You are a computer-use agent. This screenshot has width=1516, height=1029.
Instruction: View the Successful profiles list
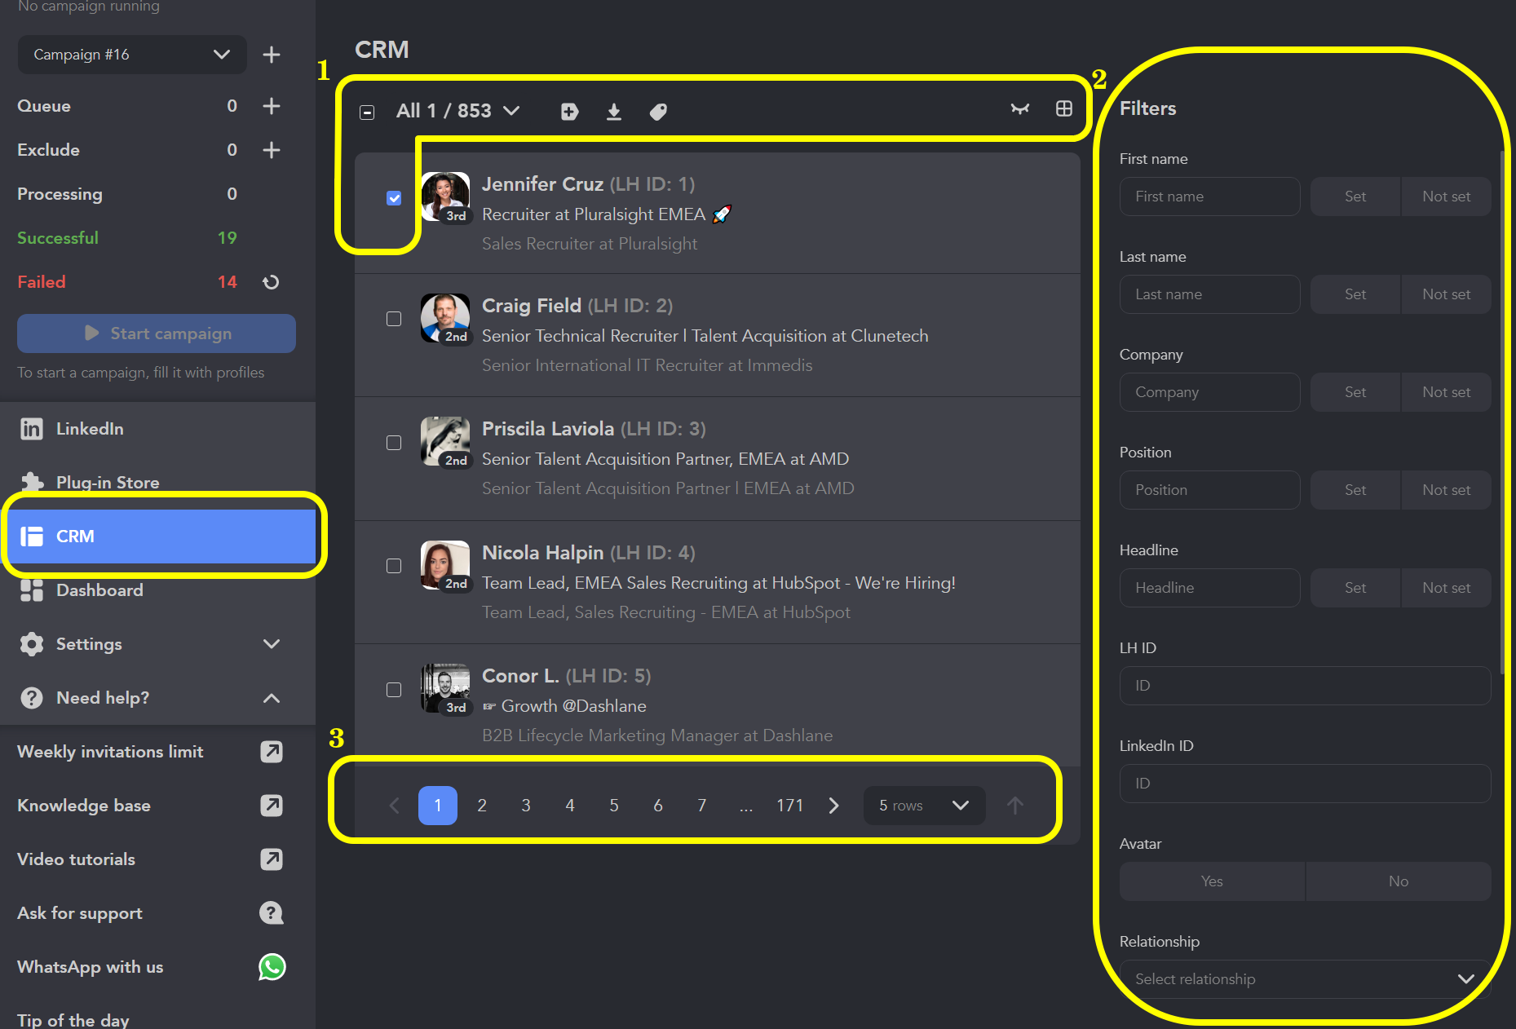click(x=126, y=238)
